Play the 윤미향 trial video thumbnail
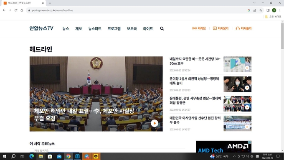Screen dimensions: 284x160 click(x=238, y=84)
